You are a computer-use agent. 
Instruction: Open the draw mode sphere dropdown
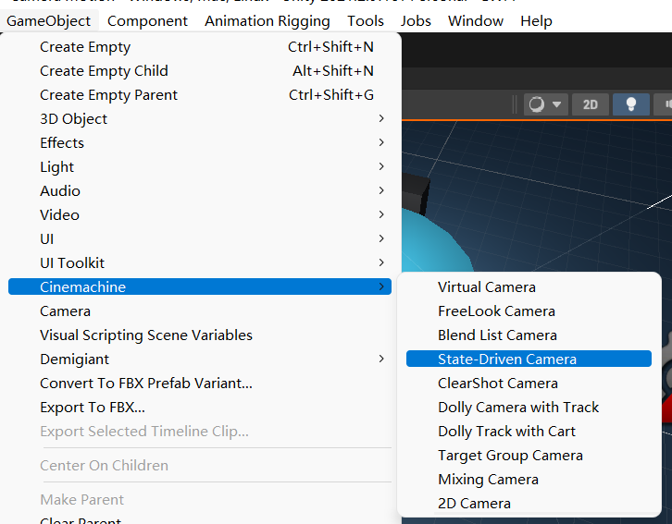click(x=544, y=104)
